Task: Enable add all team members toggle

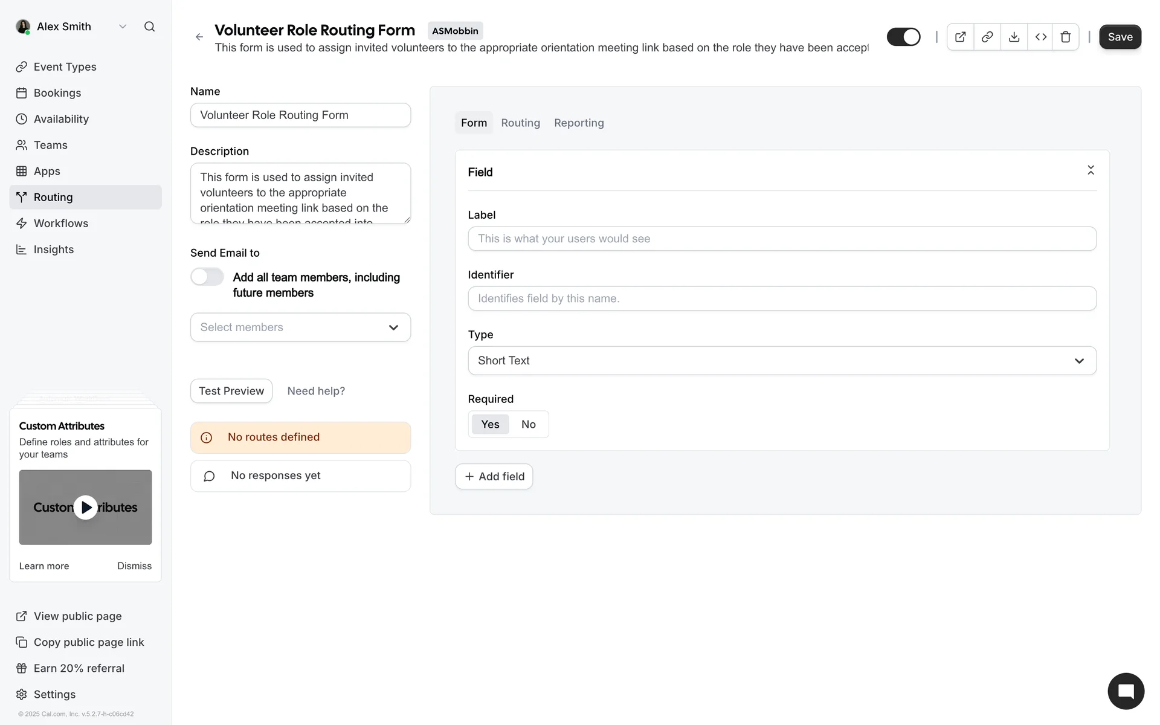Action: pos(207,277)
